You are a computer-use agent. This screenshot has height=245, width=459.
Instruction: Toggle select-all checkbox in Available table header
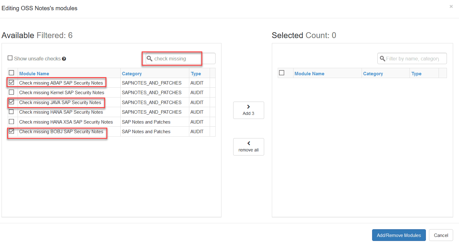(x=11, y=73)
